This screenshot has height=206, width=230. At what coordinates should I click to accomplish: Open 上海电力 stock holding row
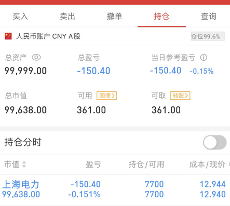click(115, 189)
